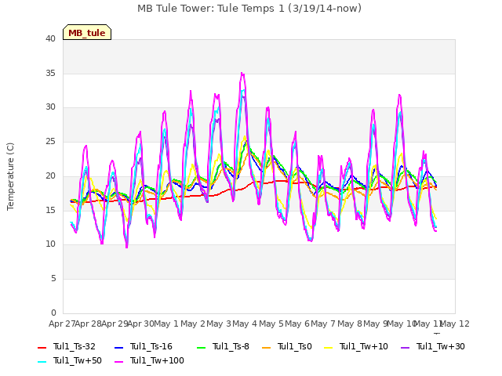This screenshot has width=502, height=376.
Task: Click the May 4 x-axis date label
Action: coord(245,324)
